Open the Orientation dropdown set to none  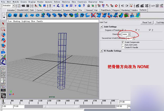(126, 34)
